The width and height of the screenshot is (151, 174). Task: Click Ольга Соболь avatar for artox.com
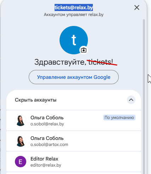21,141
